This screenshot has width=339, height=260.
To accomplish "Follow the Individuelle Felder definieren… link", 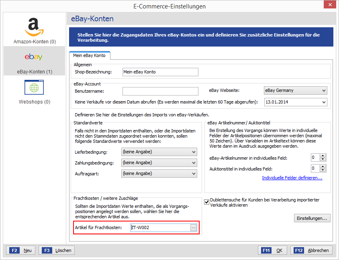I will coord(292,178).
